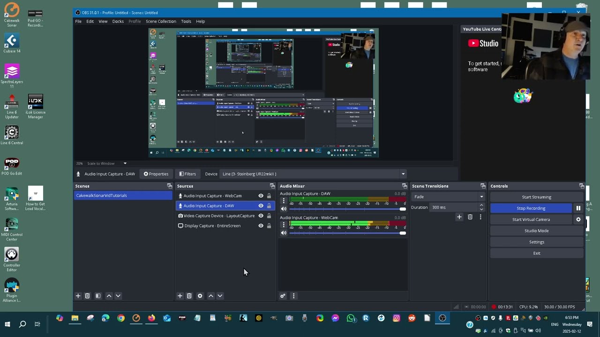The image size is (600, 337).
Task: Open virtual camera settings gear
Action: [578, 220]
